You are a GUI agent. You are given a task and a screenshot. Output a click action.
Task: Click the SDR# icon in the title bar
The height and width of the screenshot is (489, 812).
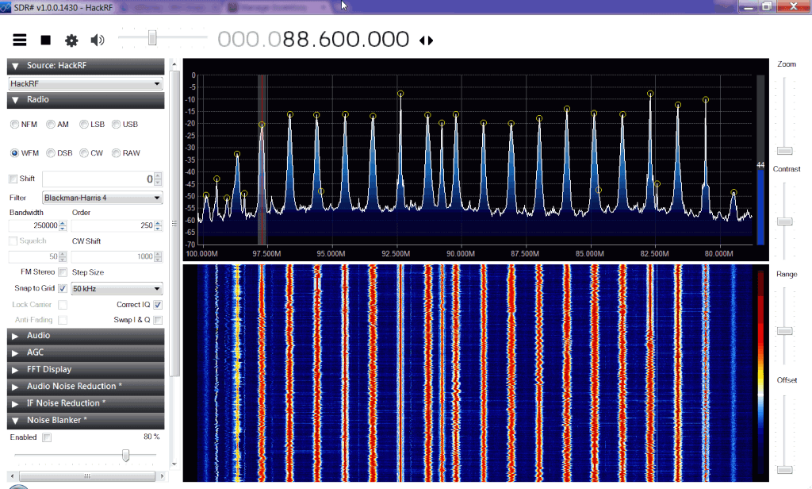pyautogui.click(x=6, y=6)
